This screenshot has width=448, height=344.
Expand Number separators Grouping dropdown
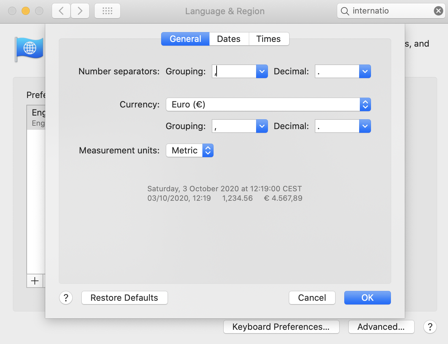point(262,71)
